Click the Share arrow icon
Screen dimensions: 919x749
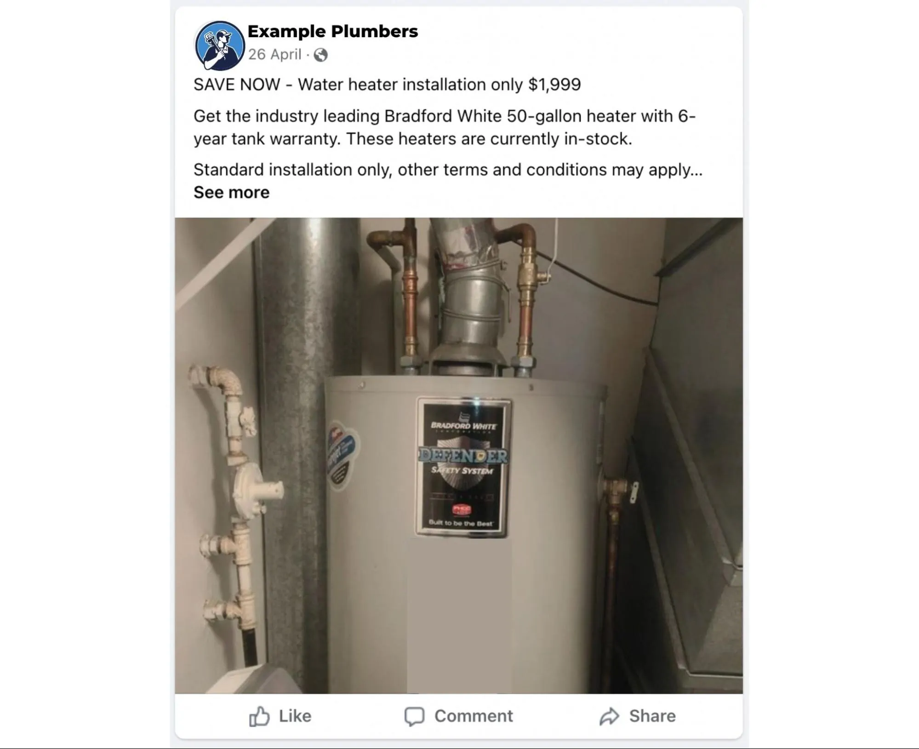click(x=609, y=716)
